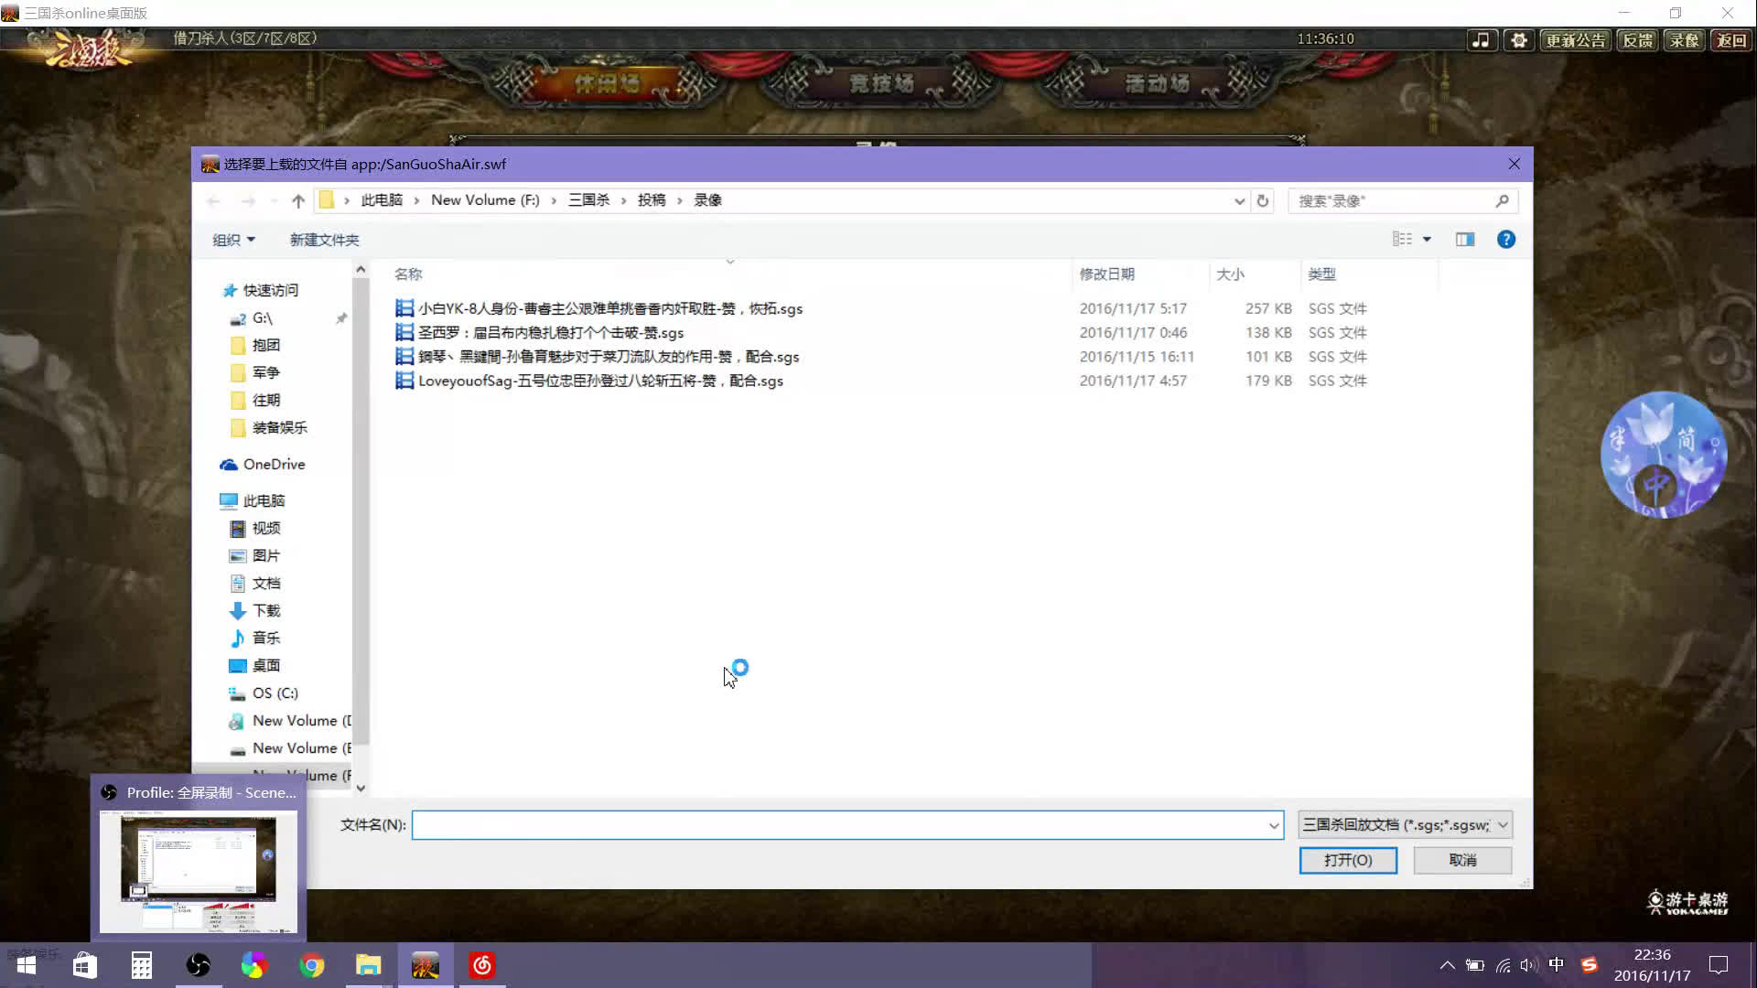This screenshot has height=988, width=1757.
Task: Open game settings gear icon
Action: point(1519,40)
